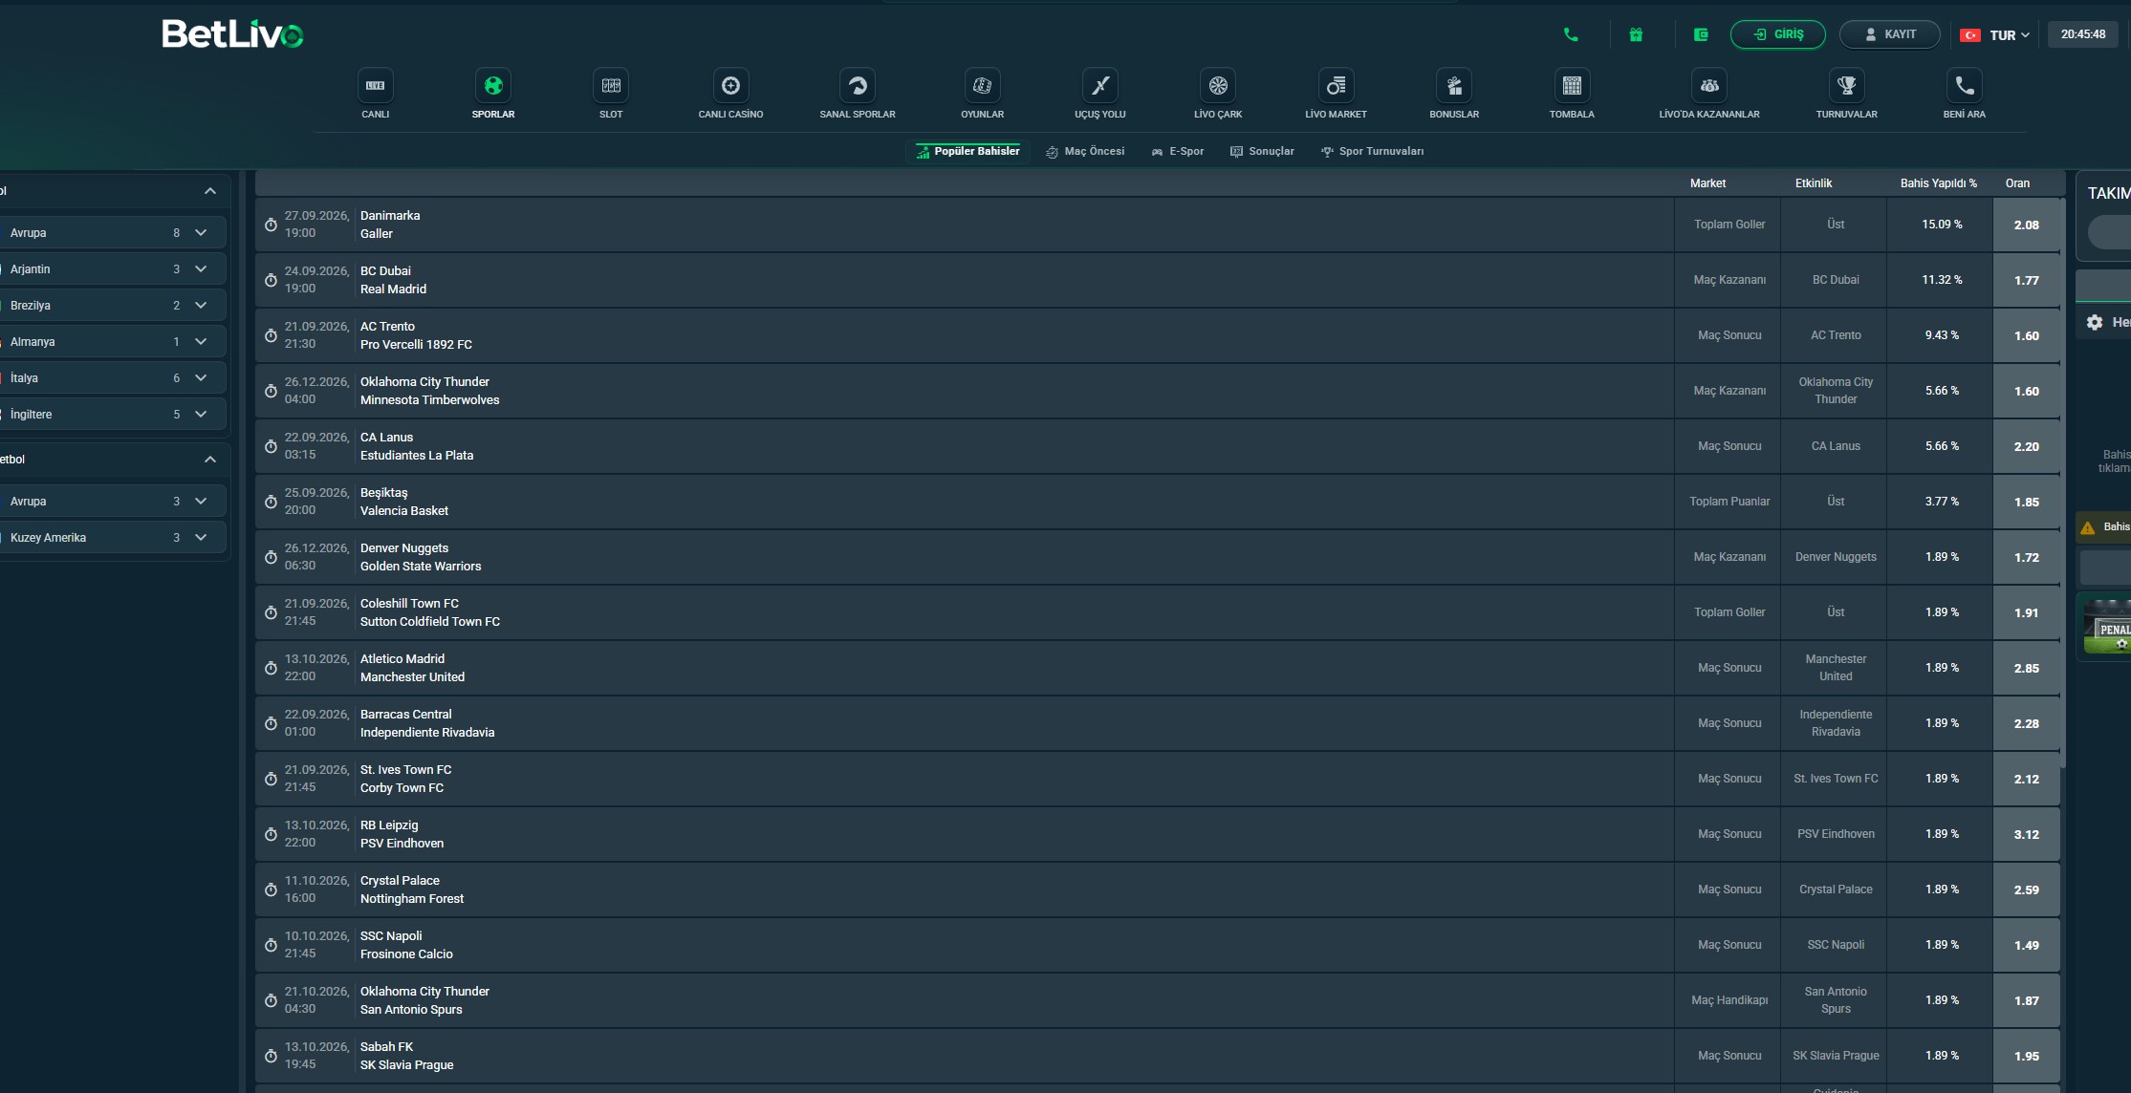Select odds 2.85 for Manchester United
Viewport: 2131px width, 1093px height.
pyautogui.click(x=2026, y=668)
